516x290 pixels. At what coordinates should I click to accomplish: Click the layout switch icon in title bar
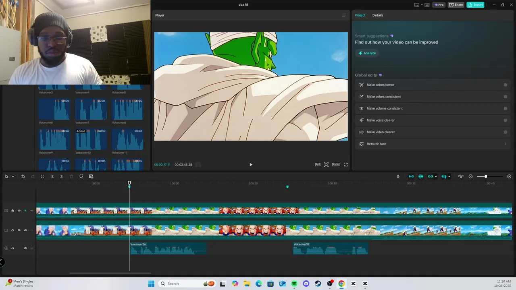pyautogui.click(x=417, y=5)
